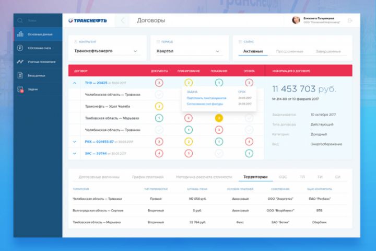376x251 pixels.
Task: Click РКК — 001453-87 Оплата badge
Action: pyautogui.click(x=249, y=142)
